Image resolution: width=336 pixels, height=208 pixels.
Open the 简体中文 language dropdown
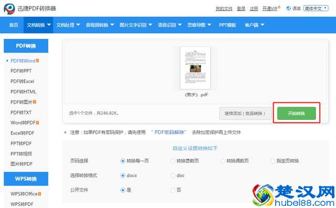316,8
